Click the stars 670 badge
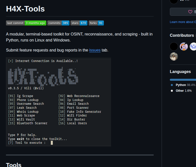This screenshot has height=167, width=196. click(x=79, y=23)
